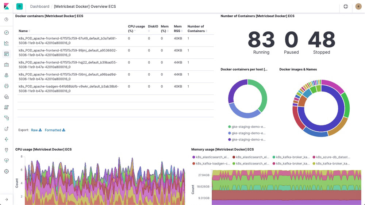The width and height of the screenshot is (365, 205).
Task: Open APM icon in sidebar
Action: coord(7,118)
